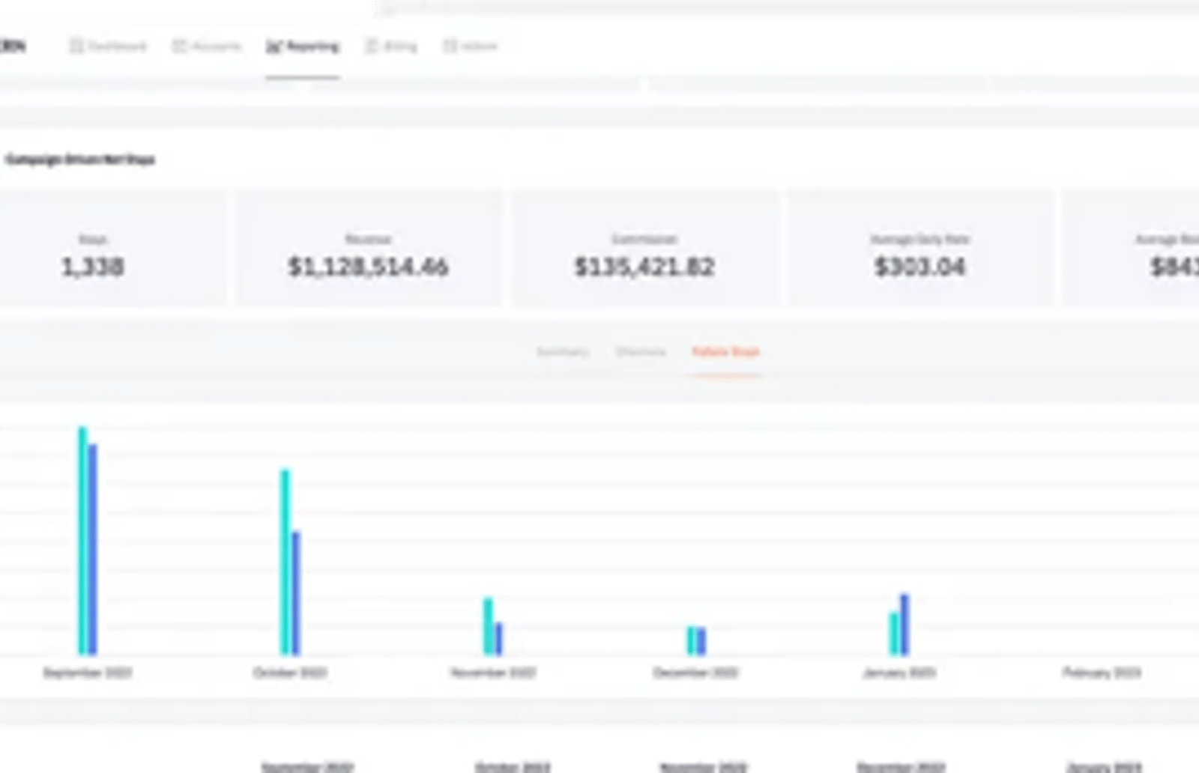Viewport: 1199px width, 773px height.
Task: Click the Stays value 1,338
Action: [93, 267]
